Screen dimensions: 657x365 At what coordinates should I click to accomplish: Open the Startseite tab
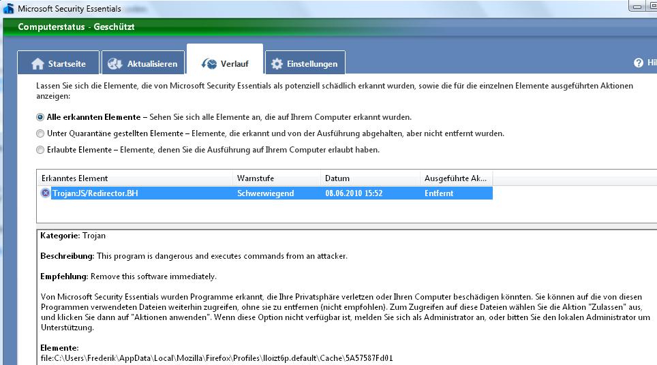(58, 63)
